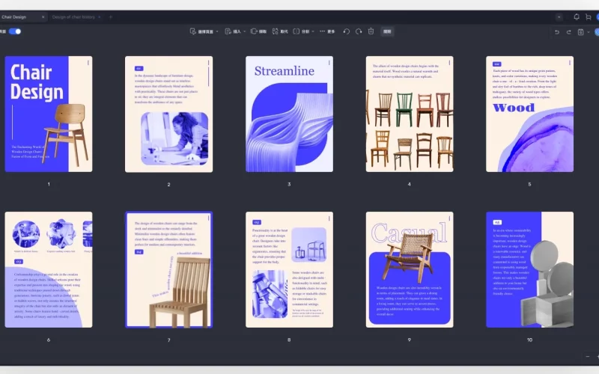Viewport: 599px width, 374px height.
Task: Open a new tab with the plus icon
Action: click(x=110, y=16)
